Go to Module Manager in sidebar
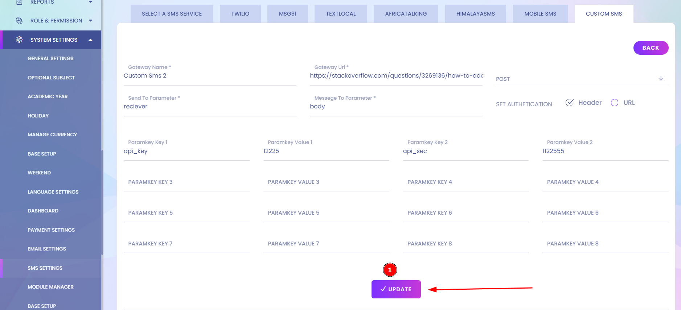The image size is (681, 310). [50, 287]
